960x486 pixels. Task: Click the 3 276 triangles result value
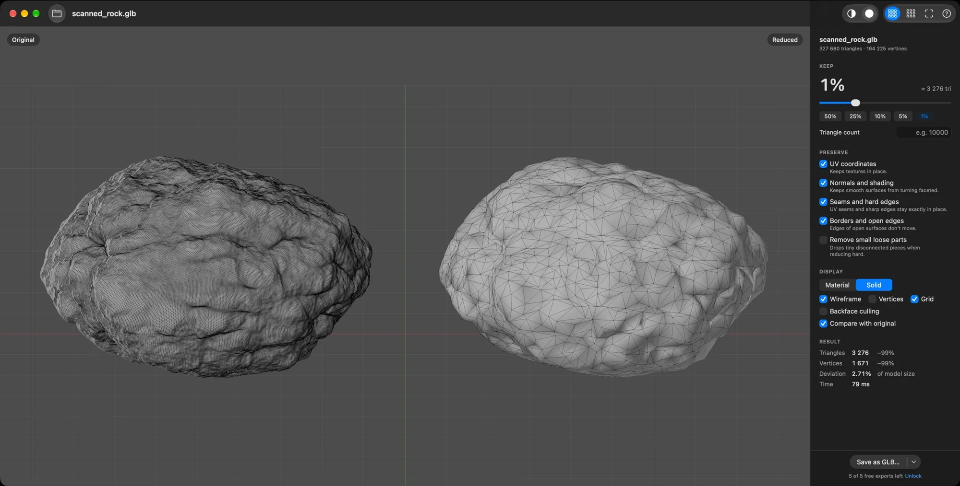point(860,353)
